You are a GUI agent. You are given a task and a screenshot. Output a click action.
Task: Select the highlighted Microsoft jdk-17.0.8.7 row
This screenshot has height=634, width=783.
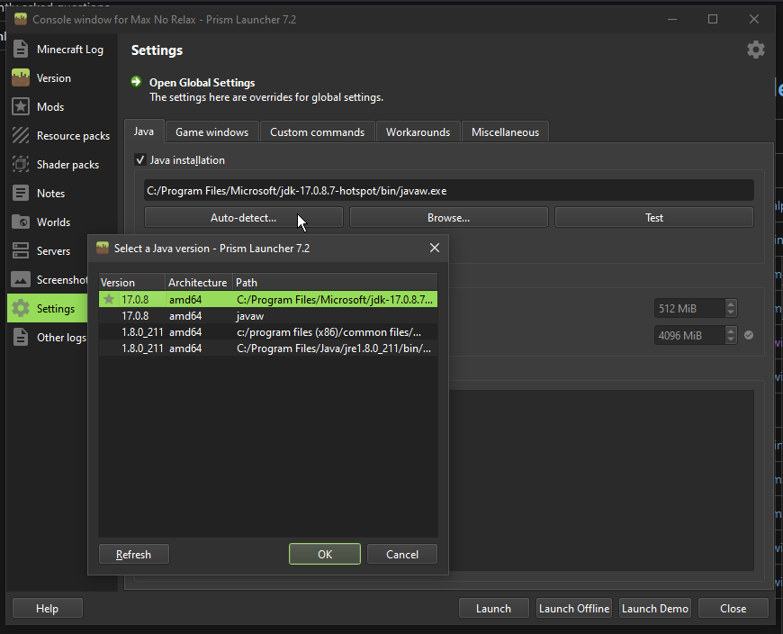[268, 299]
